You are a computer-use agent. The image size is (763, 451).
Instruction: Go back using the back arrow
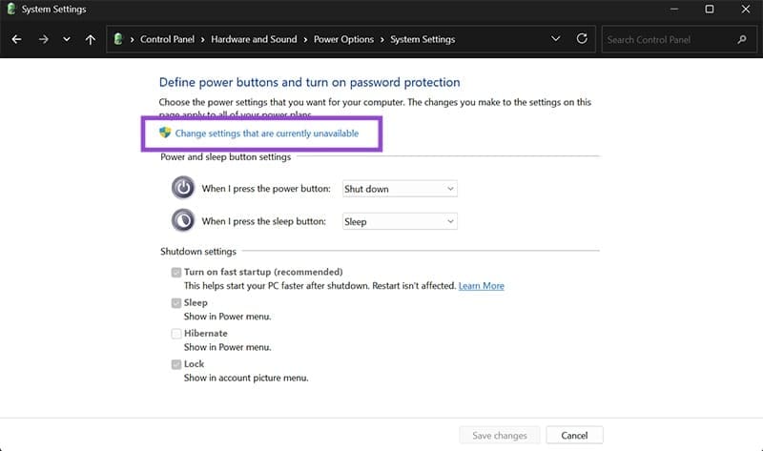tap(16, 39)
